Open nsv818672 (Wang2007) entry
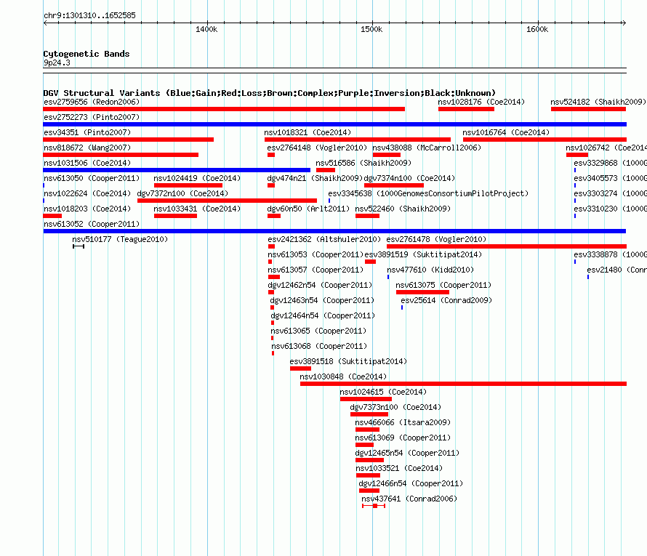The image size is (647, 556). pyautogui.click(x=87, y=148)
